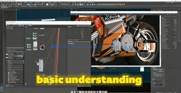Screen dimensions: 181x93
Task: Open the Select by Name dialog icon
Action: (x=21, y=4)
